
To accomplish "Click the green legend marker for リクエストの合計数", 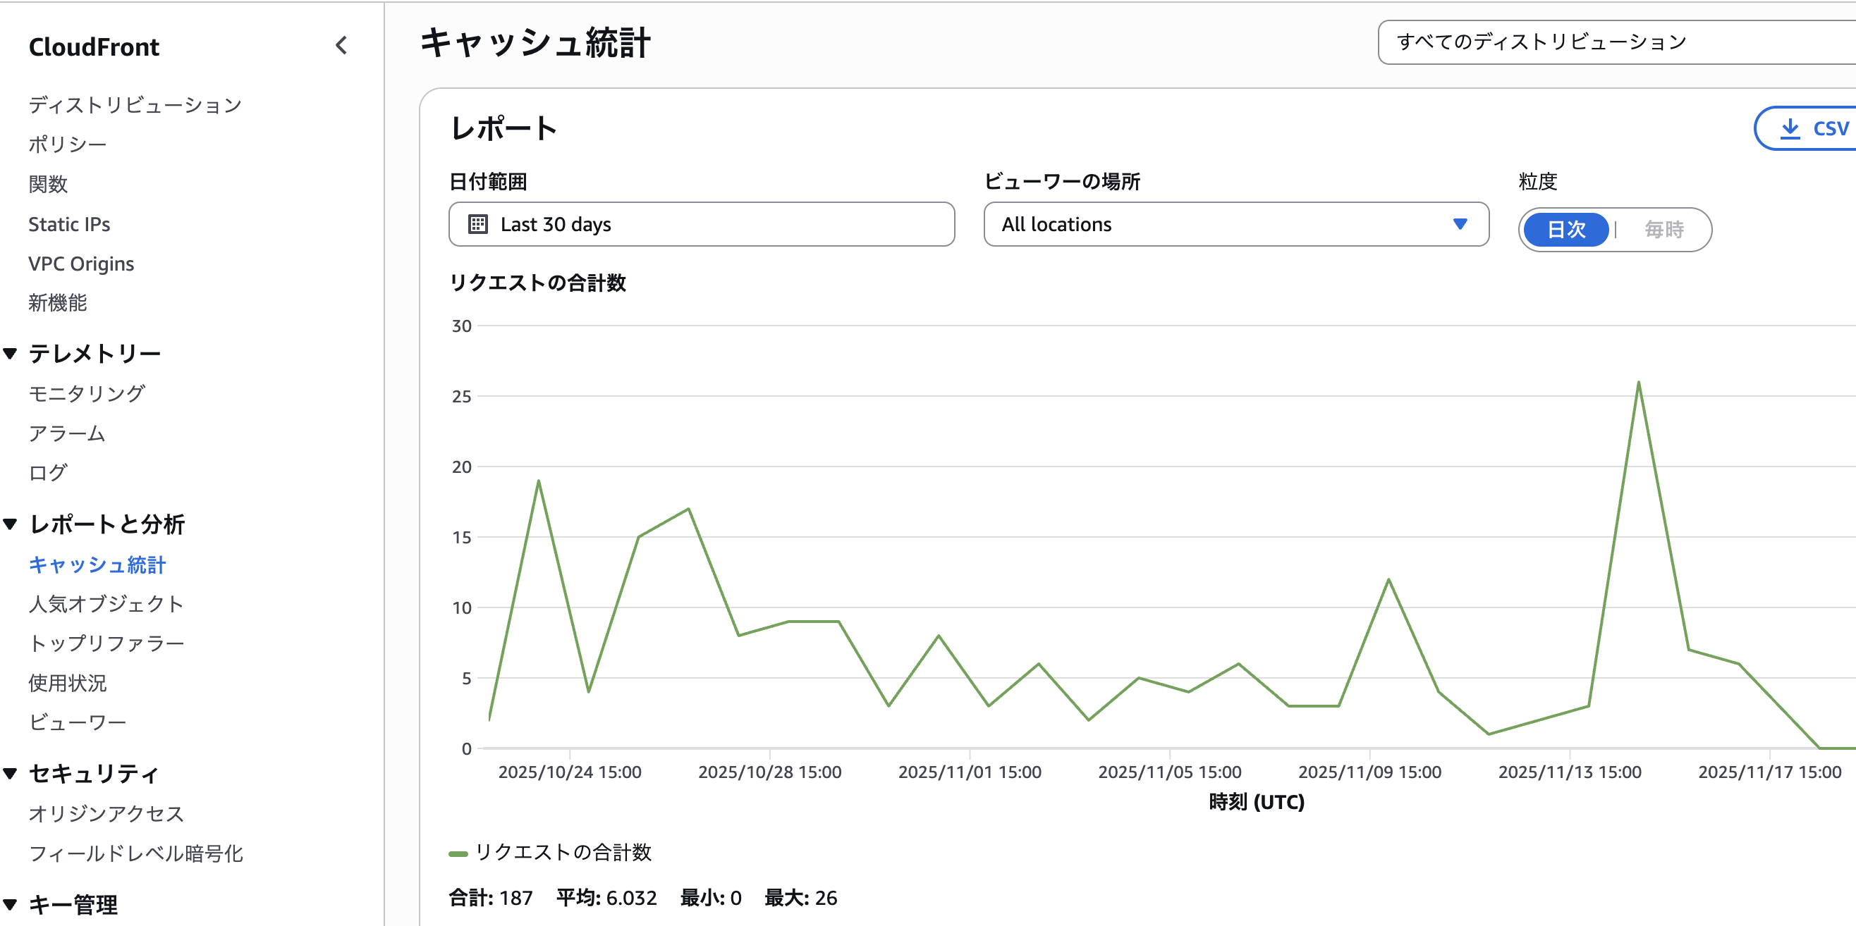I will [x=458, y=854].
